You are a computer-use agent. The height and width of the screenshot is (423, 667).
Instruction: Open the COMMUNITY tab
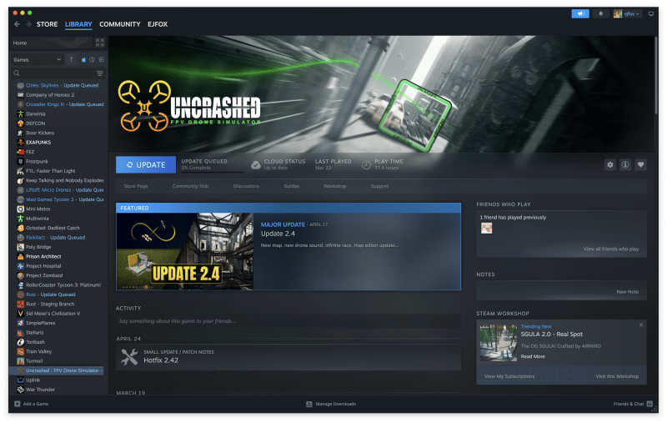tap(120, 24)
